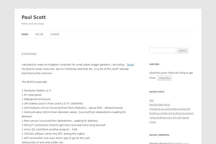216x144 pixels.
Task: Open Checking out and building FirefoxOS post
Action: click(x=170, y=109)
